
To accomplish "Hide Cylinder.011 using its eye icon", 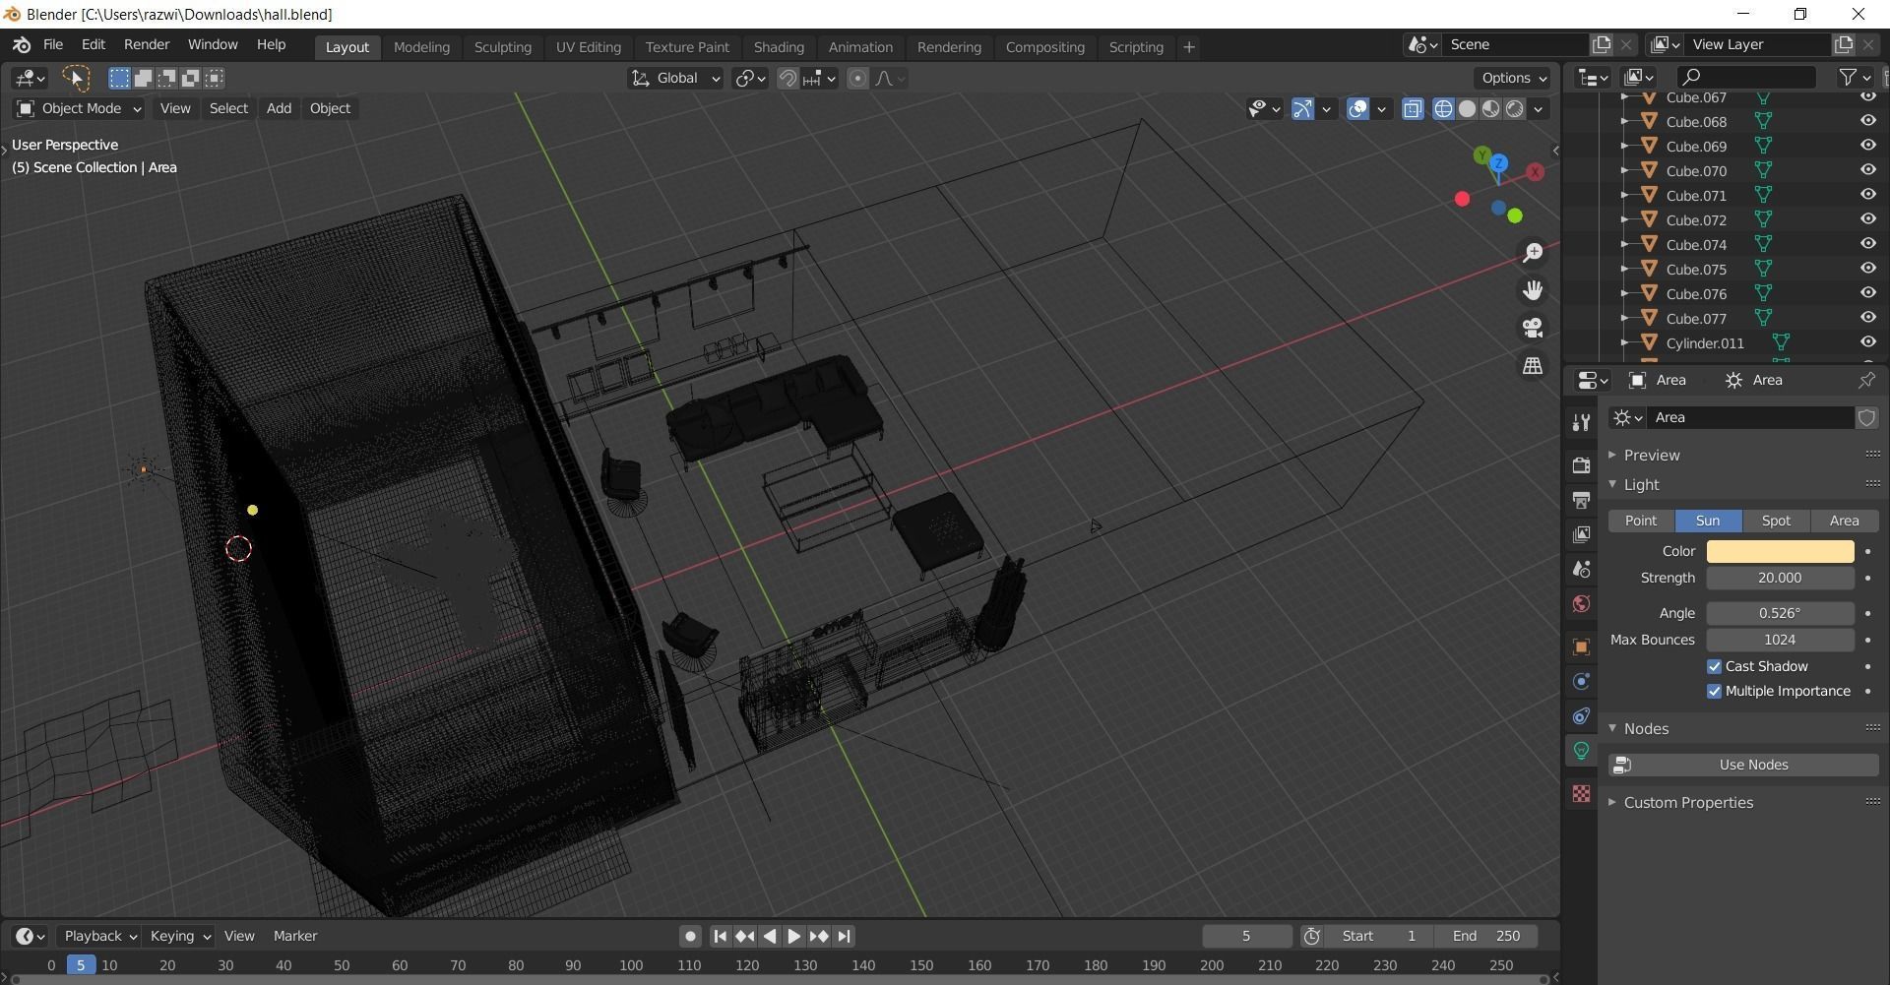I will [x=1867, y=342].
